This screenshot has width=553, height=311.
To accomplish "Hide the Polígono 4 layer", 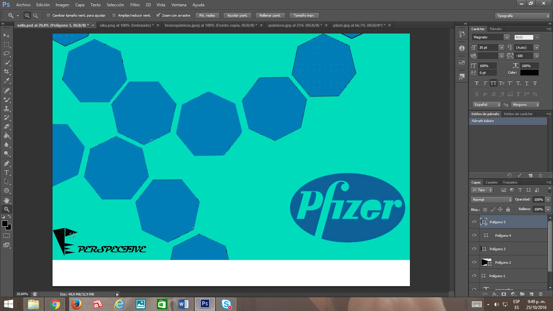I will point(474,235).
